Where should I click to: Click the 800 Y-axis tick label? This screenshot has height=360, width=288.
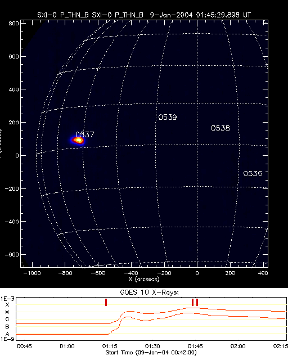pyautogui.click(x=13, y=24)
